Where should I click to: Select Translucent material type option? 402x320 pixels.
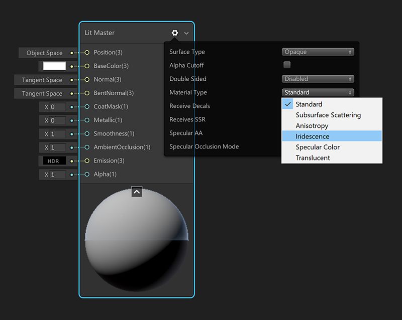tap(332, 157)
